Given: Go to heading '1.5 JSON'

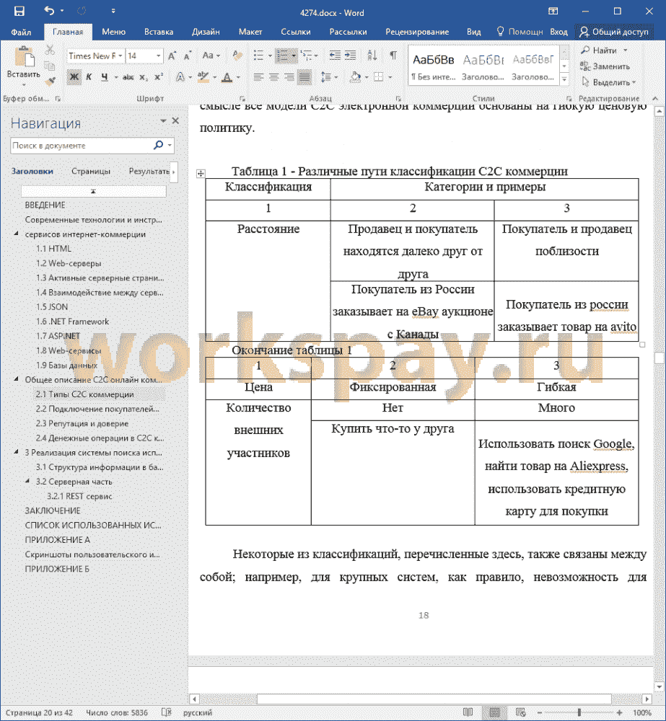Looking at the screenshot, I should [x=52, y=306].
